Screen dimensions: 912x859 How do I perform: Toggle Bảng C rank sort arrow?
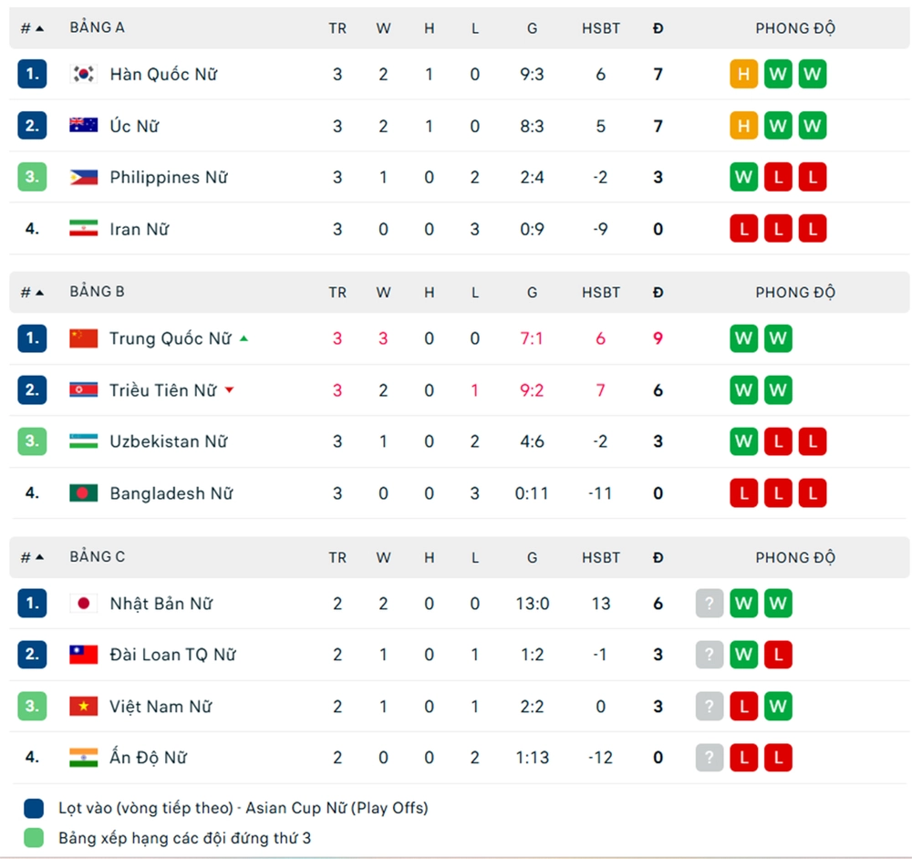(x=39, y=557)
